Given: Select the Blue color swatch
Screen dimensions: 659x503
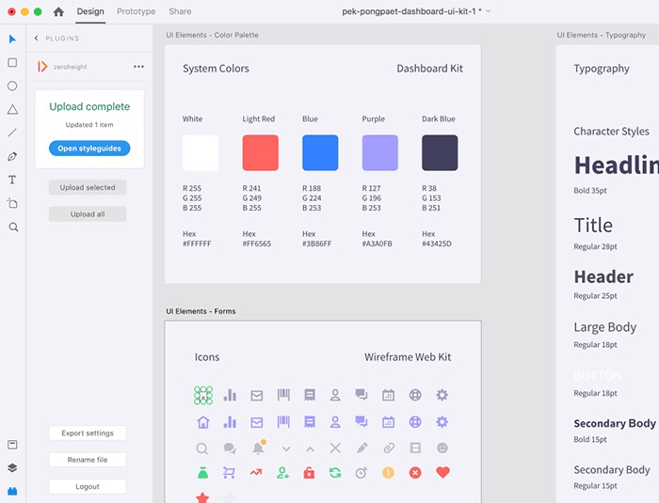Looking at the screenshot, I should click(x=320, y=153).
